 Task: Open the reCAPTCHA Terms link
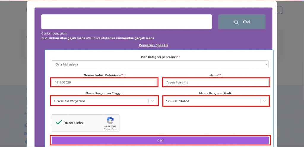tap(114, 129)
